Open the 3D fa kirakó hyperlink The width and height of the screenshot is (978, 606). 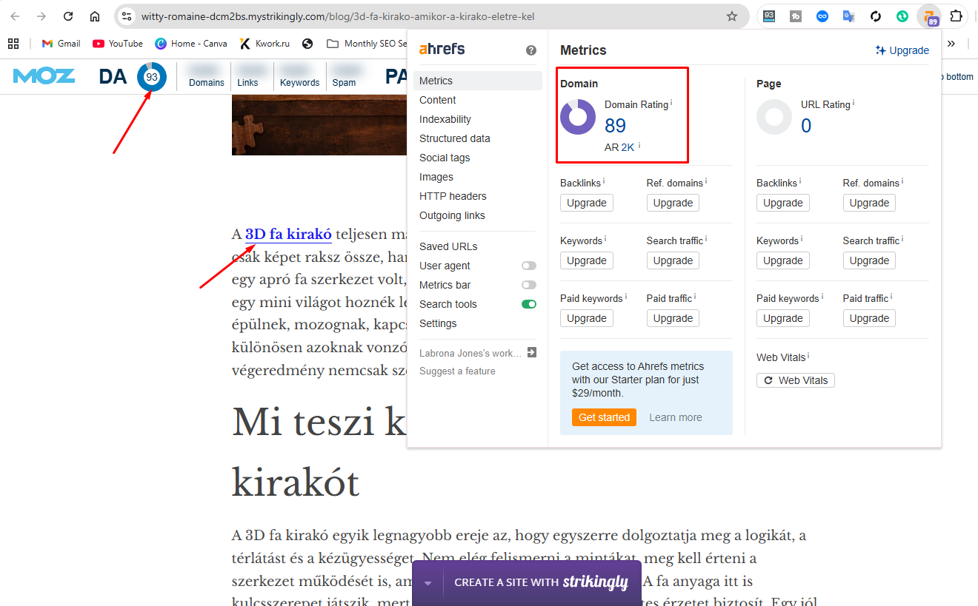click(288, 234)
